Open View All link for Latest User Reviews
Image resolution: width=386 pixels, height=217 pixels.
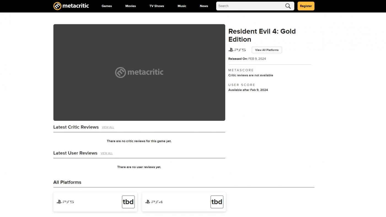tap(107, 153)
